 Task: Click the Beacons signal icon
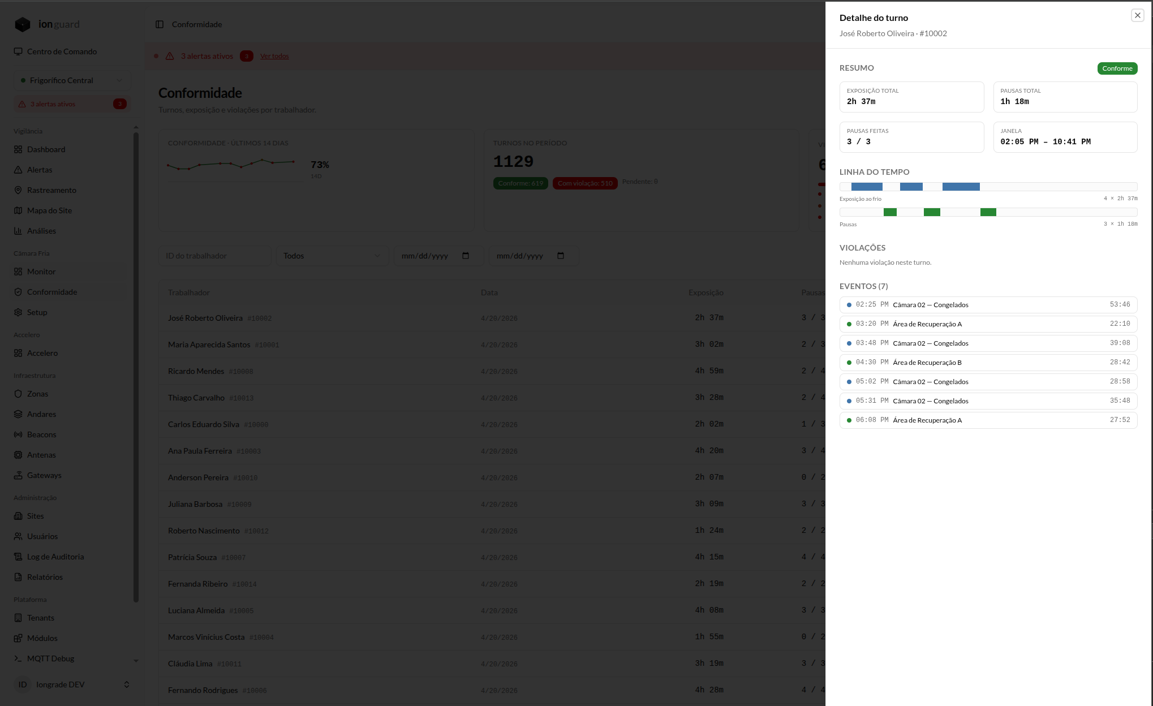pos(18,434)
